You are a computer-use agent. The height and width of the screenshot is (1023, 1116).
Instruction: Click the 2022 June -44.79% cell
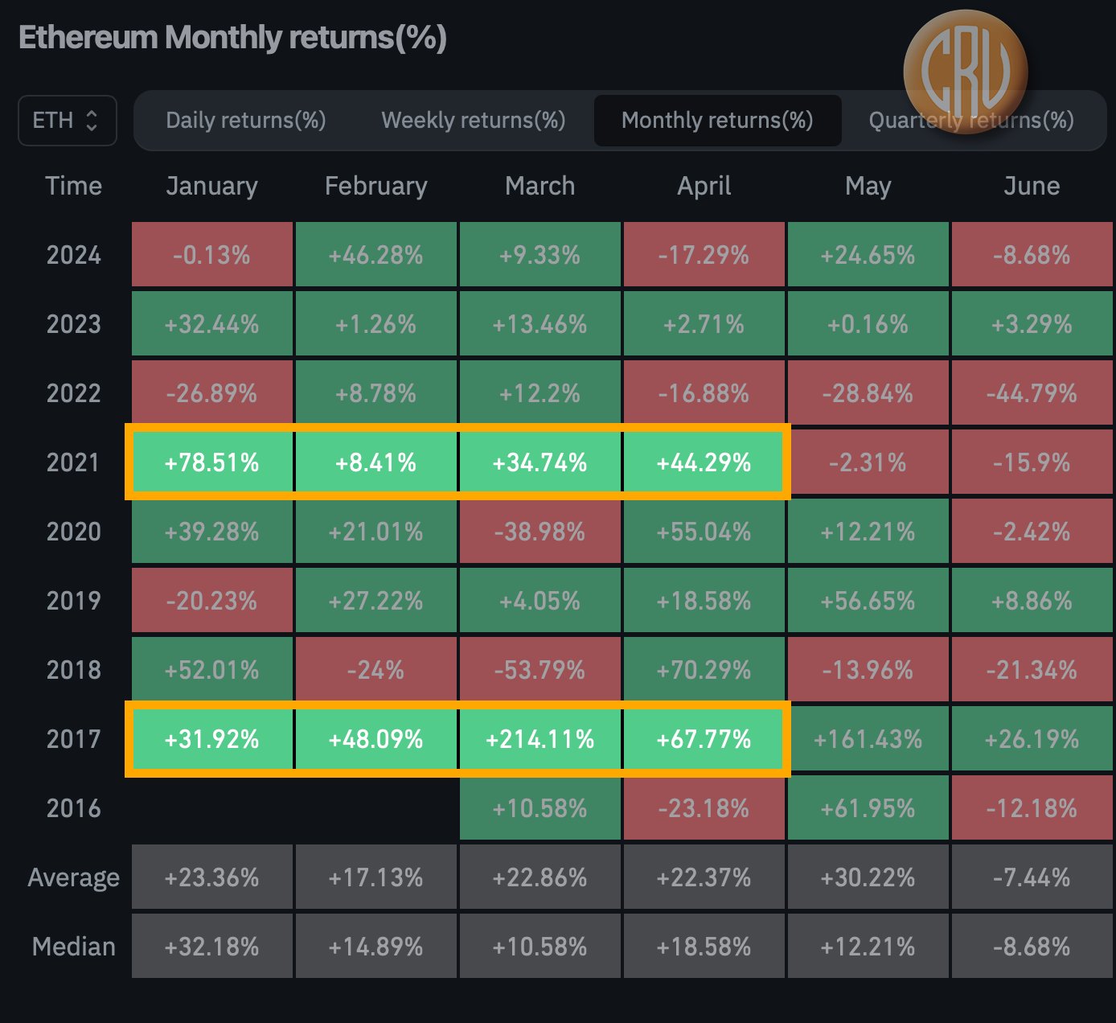pyautogui.click(x=1032, y=392)
